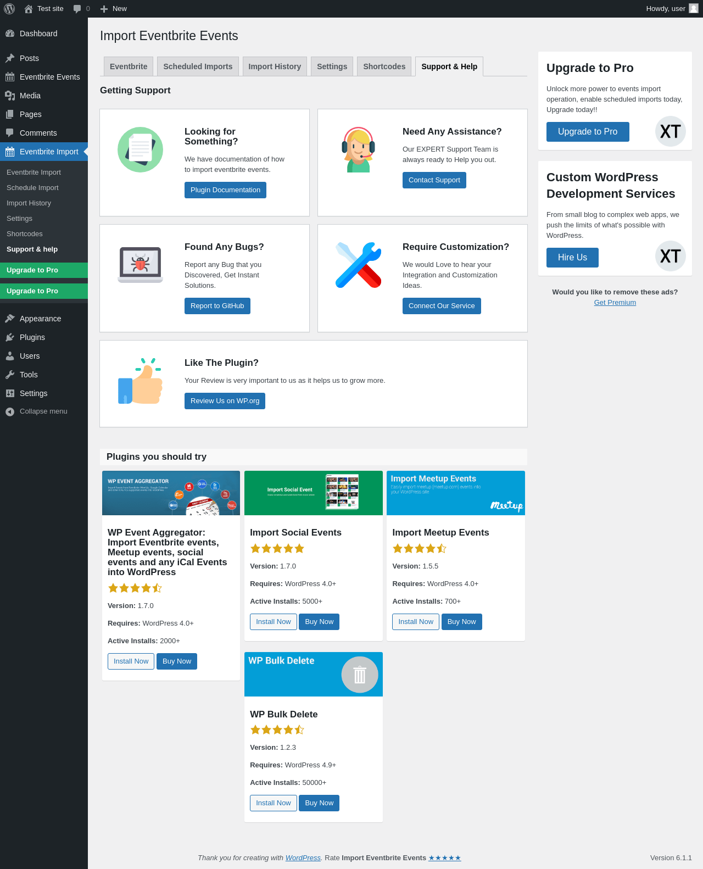Click the Plugins plug icon
Viewport: 703px width, 869px height.
10,337
